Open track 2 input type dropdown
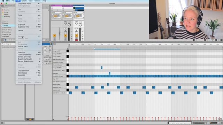The width and height of the screenshot is (223, 125). (67, 12)
